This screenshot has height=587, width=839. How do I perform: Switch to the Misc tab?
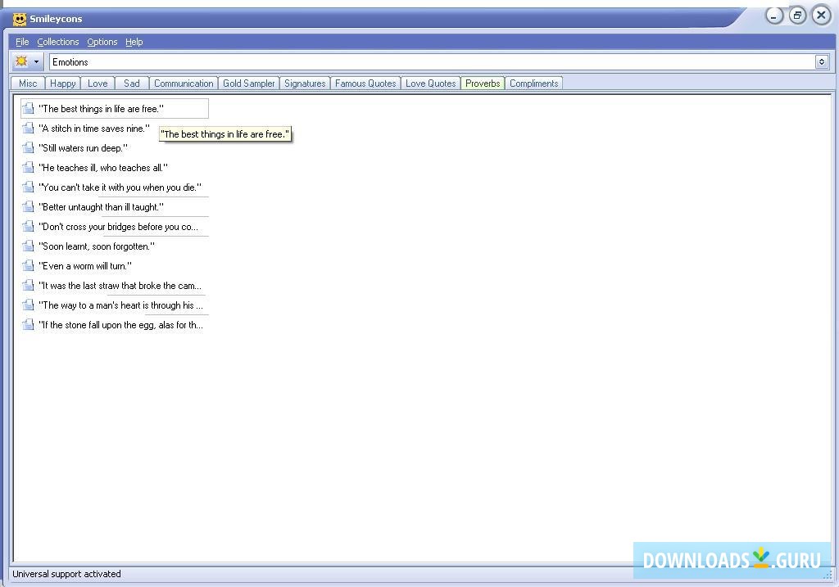tap(28, 84)
